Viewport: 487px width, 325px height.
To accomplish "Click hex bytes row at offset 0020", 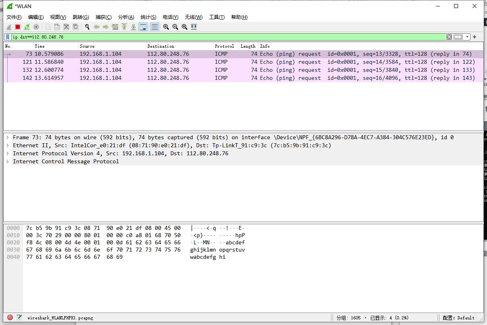I will click(x=103, y=242).
